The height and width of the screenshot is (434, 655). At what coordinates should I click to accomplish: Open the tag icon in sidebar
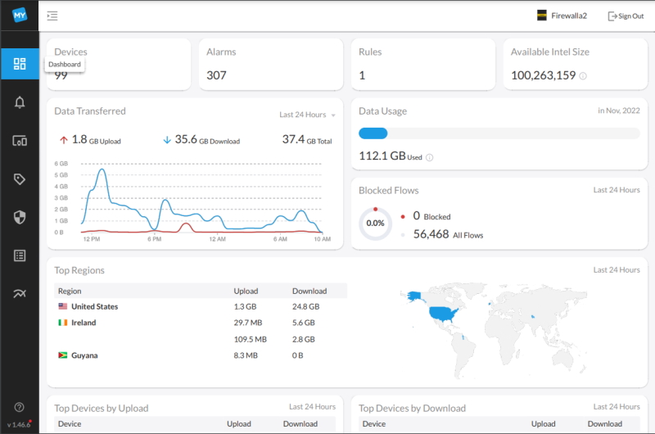click(x=20, y=179)
